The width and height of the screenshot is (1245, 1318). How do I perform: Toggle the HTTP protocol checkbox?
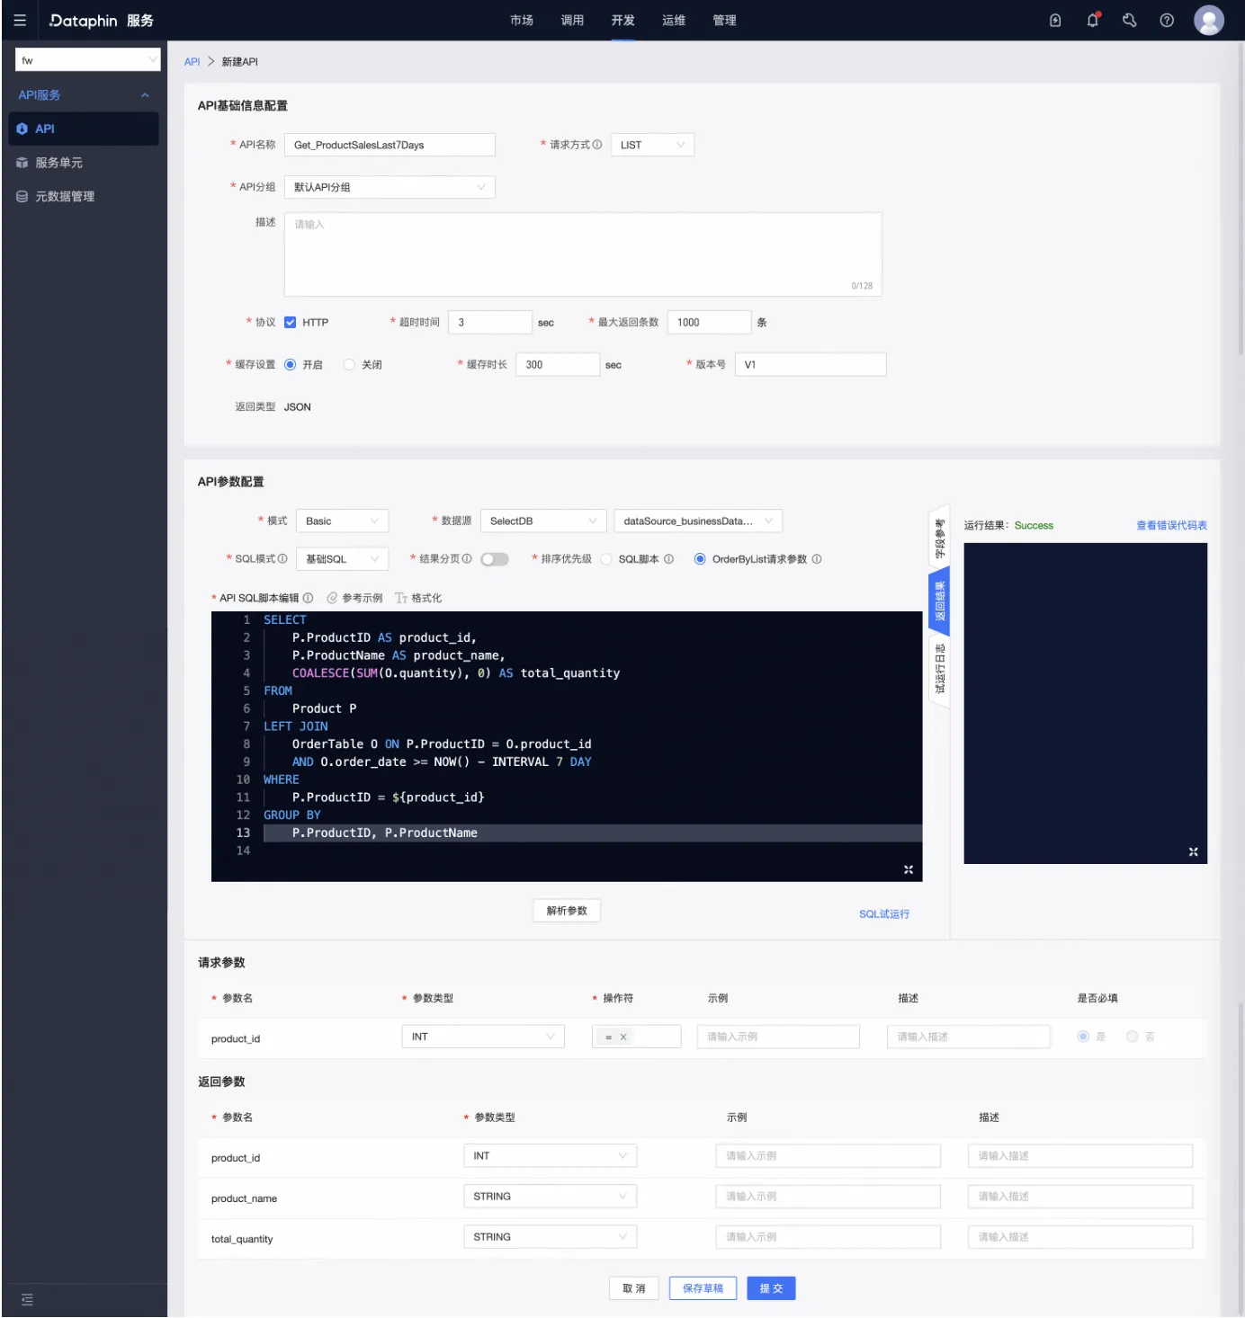click(291, 322)
